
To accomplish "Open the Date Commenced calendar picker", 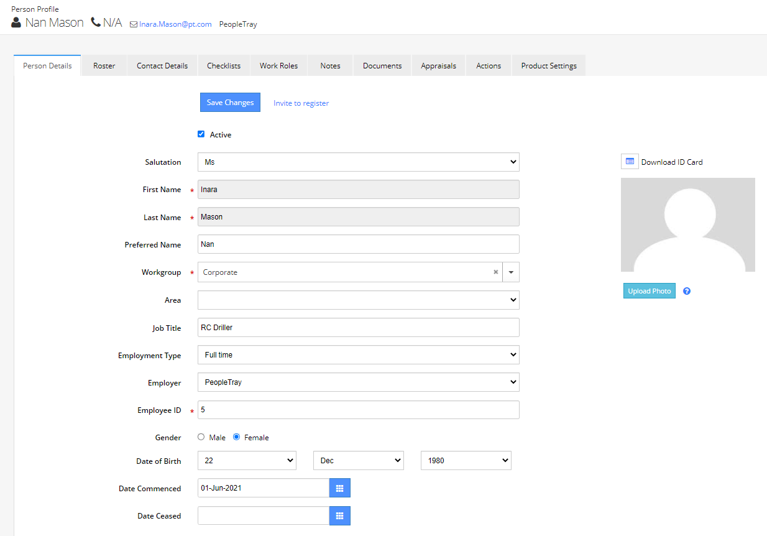I will click(x=339, y=487).
